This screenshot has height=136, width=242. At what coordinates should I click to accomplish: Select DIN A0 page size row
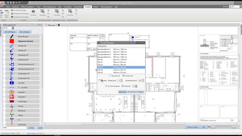pyautogui.click(x=121, y=60)
